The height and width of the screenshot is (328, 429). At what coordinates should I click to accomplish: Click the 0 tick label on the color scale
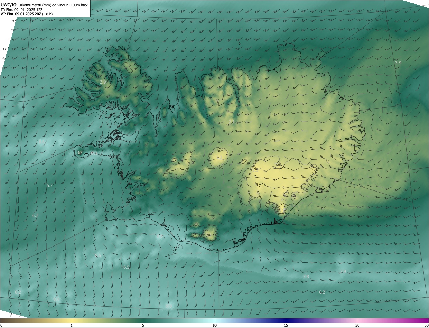coord(1,325)
